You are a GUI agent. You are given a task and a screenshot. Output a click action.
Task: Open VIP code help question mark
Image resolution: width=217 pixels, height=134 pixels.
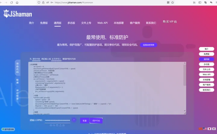(74, 120)
